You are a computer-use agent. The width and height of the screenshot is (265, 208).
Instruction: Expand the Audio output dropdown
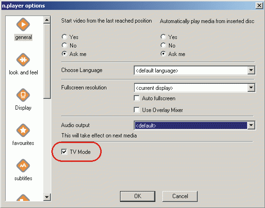point(251,125)
